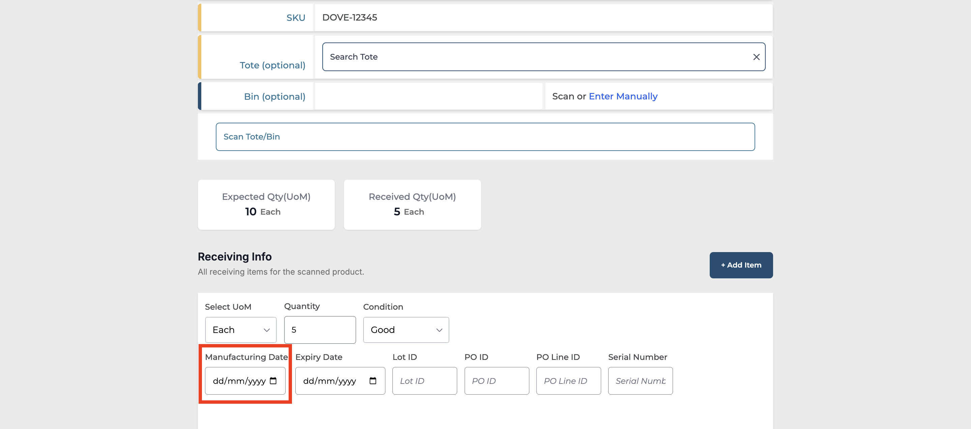
Task: Click the Expiry Date text field
Action: tap(329, 381)
